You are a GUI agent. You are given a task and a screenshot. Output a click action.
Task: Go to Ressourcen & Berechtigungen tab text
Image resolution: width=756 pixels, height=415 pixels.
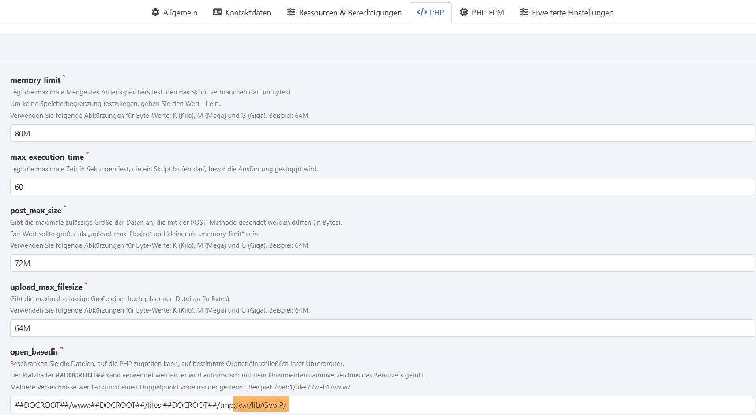pyautogui.click(x=350, y=13)
